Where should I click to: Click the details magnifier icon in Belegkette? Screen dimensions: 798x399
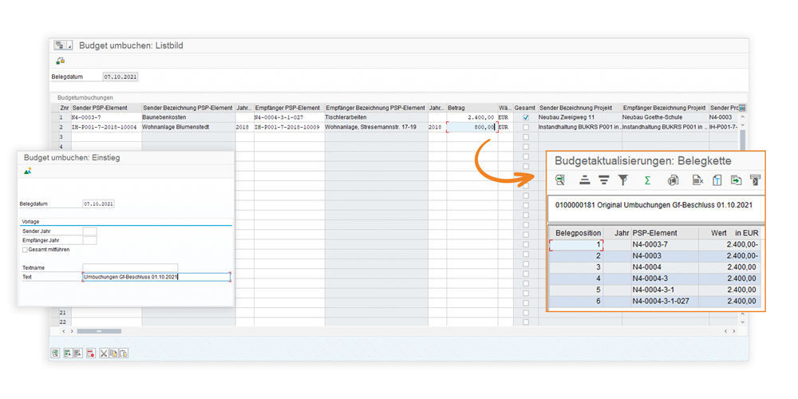[561, 180]
